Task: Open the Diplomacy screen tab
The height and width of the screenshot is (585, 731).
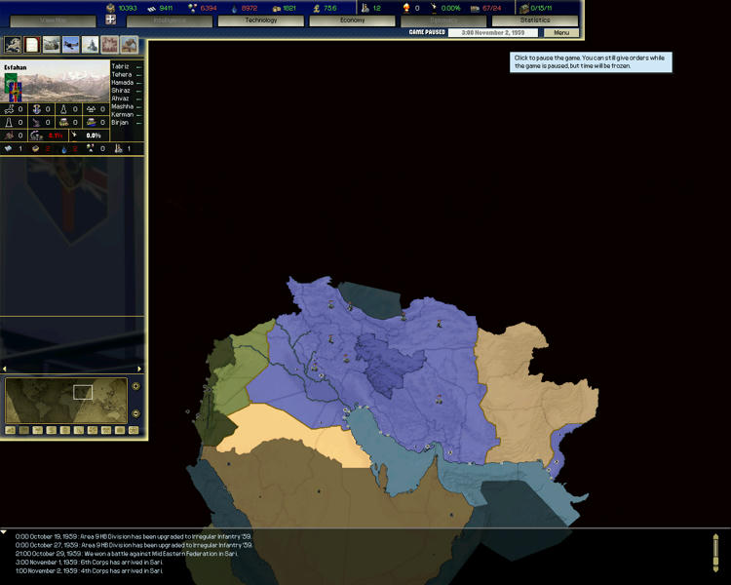Action: coord(443,20)
